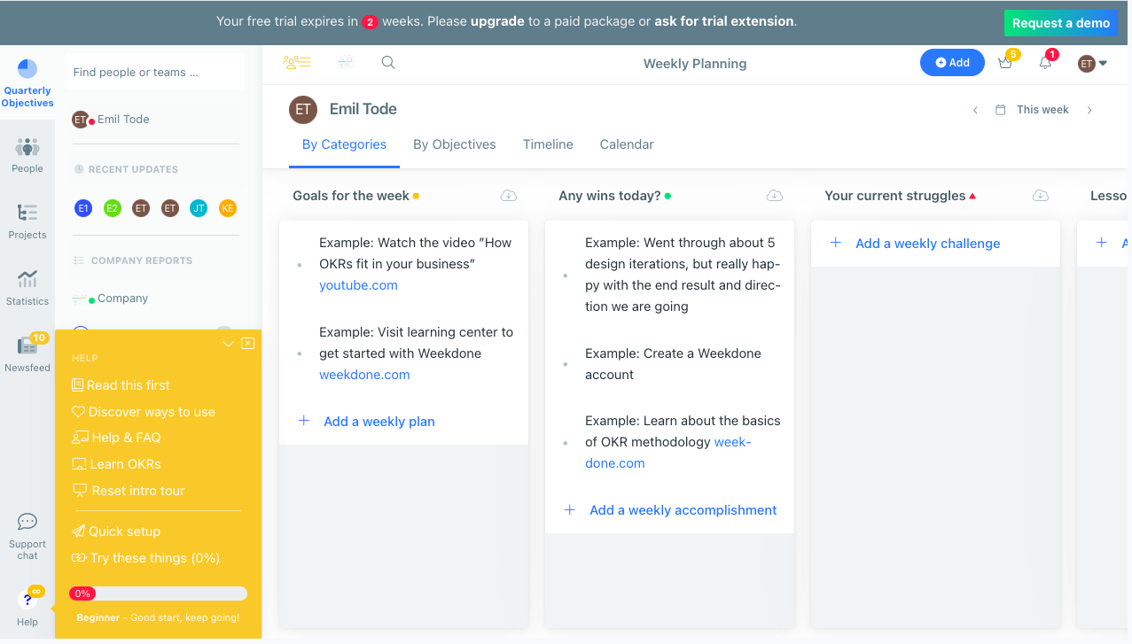Switch to the By Categories tab

pyautogui.click(x=344, y=144)
